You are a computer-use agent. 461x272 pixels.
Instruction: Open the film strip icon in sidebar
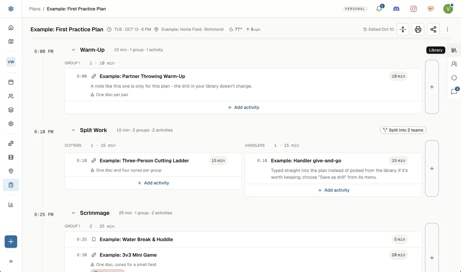(x=11, y=157)
